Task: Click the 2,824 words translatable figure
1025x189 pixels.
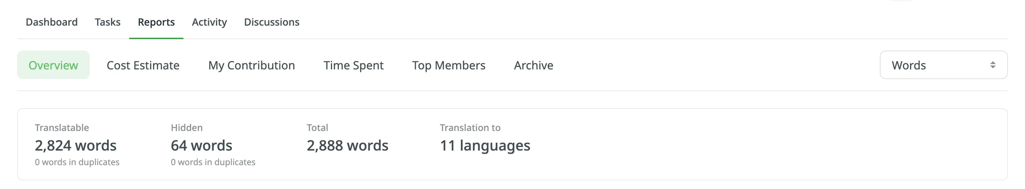Action: click(x=75, y=146)
